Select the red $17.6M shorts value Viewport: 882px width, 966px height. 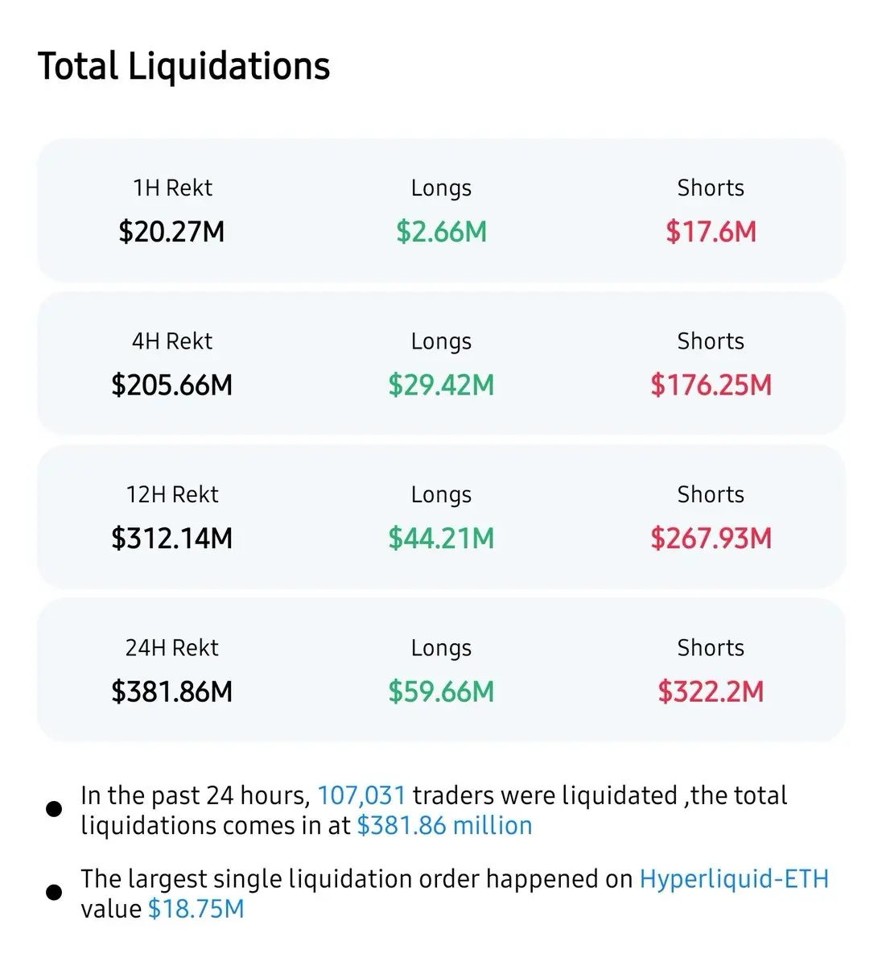(x=711, y=232)
